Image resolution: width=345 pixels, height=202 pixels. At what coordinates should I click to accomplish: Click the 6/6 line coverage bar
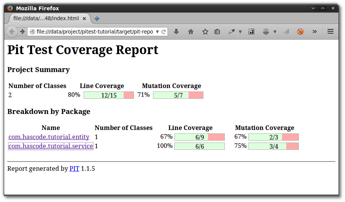[200, 146]
